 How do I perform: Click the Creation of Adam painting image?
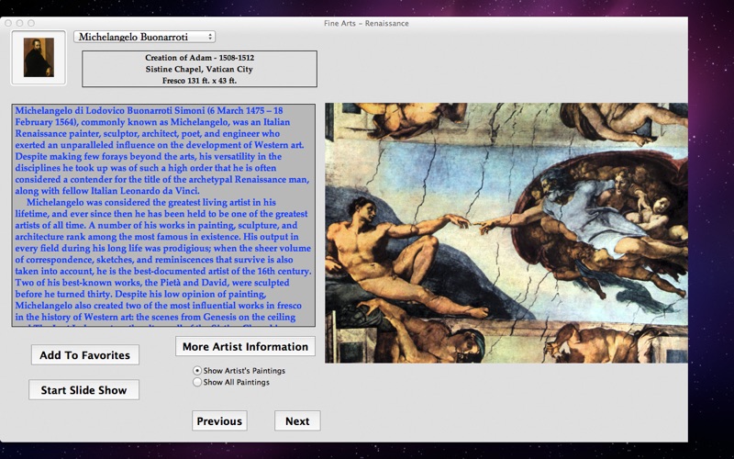tap(506, 233)
